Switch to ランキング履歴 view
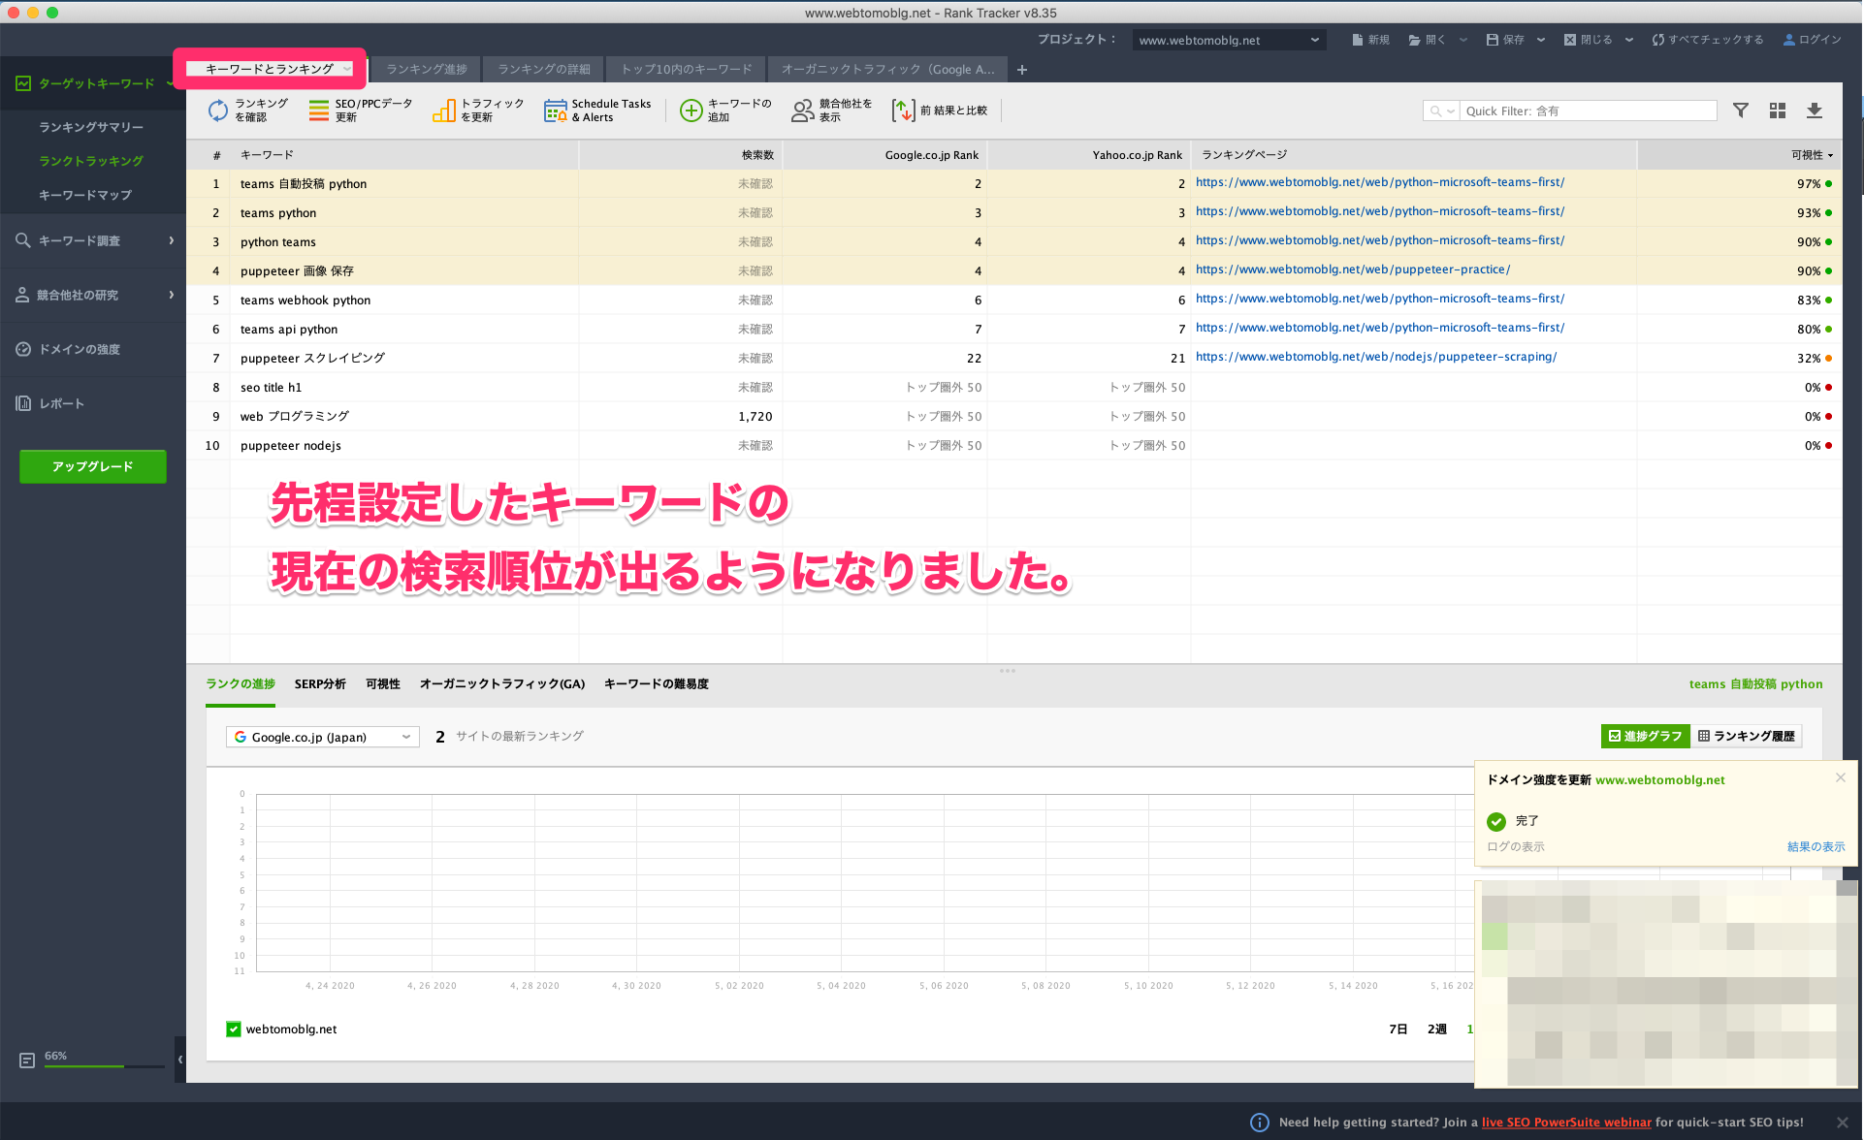1864x1140 pixels. coord(1747,736)
